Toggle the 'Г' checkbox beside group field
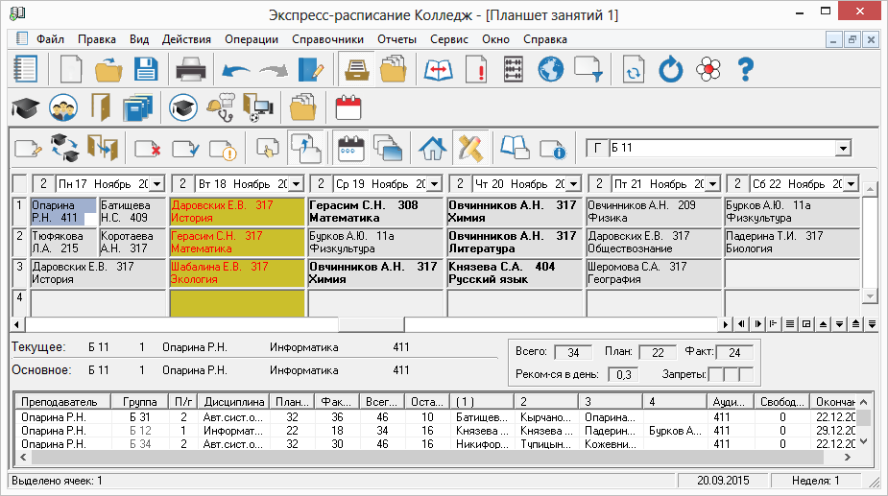This screenshot has height=496, width=888. 597,148
